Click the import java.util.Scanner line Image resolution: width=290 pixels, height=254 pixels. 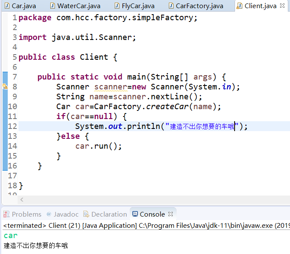(x=77, y=37)
